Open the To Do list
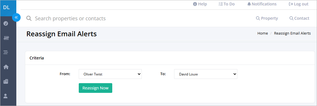Viewport: 317px width, 106px height. pos(227,4)
